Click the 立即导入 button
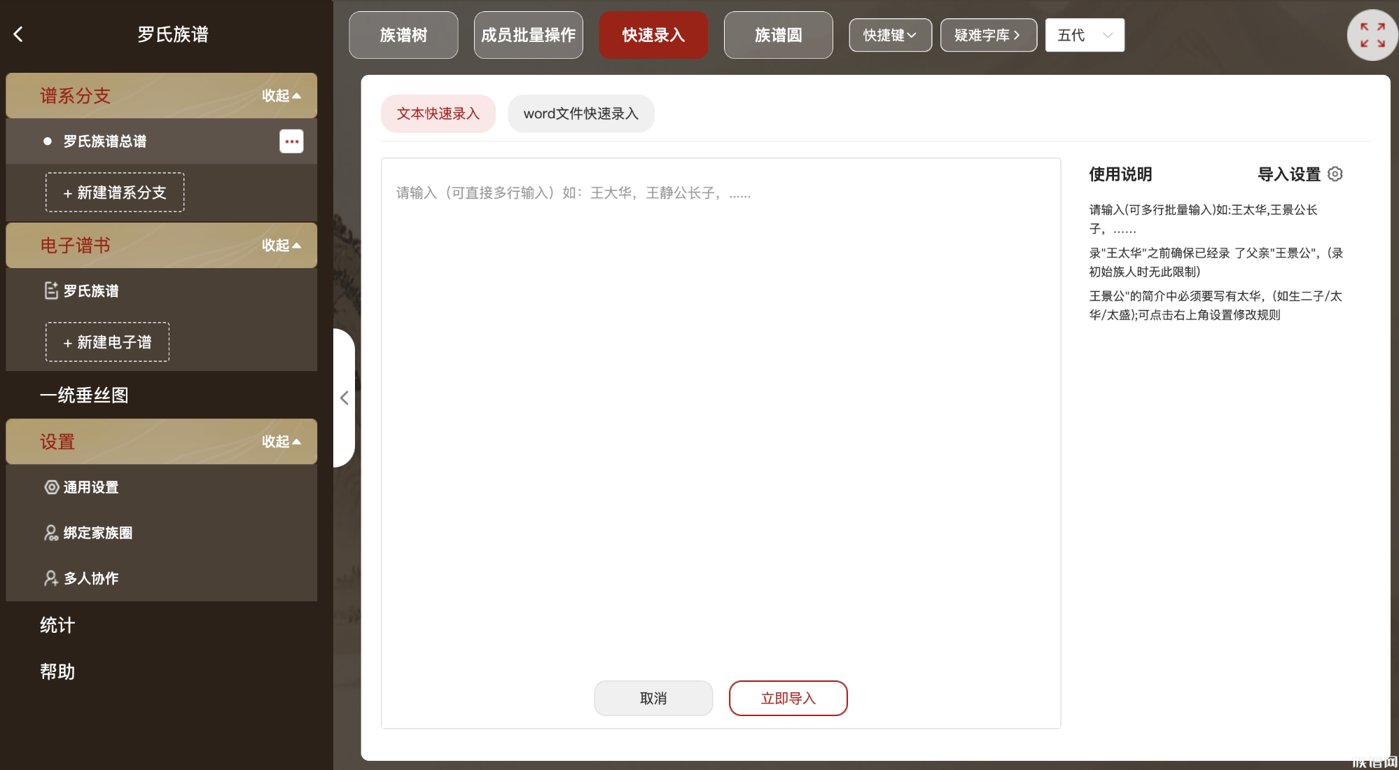The height and width of the screenshot is (770, 1399). [x=788, y=698]
